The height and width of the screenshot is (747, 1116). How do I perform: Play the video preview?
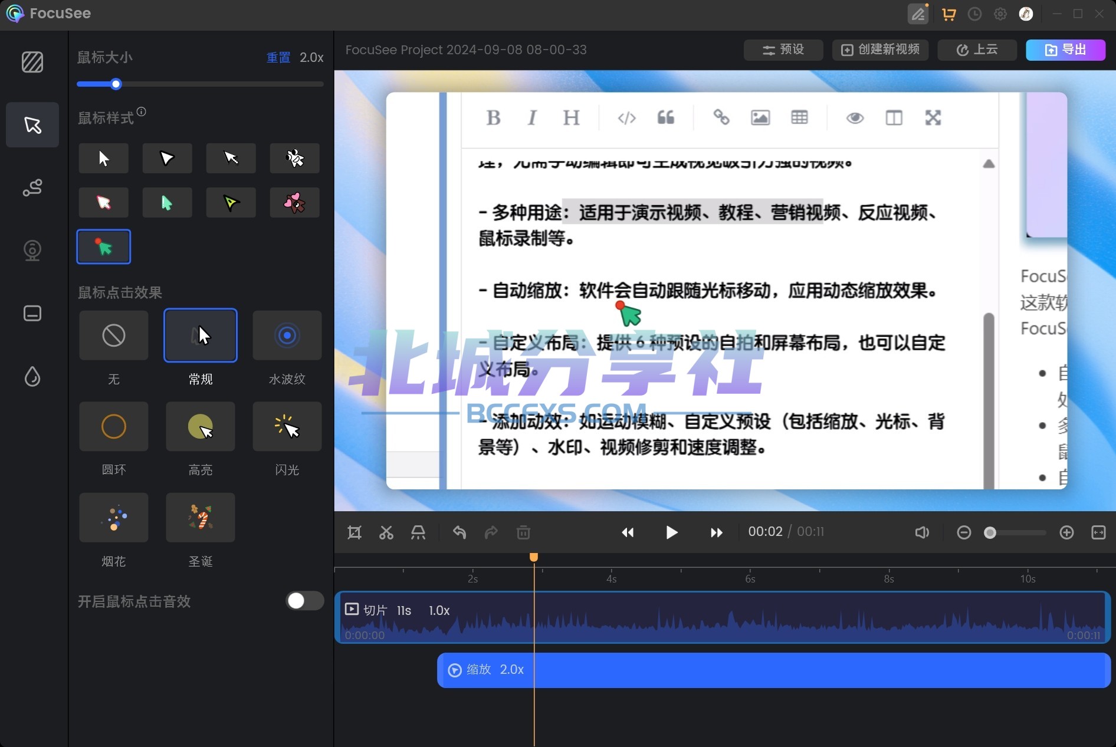pos(672,533)
